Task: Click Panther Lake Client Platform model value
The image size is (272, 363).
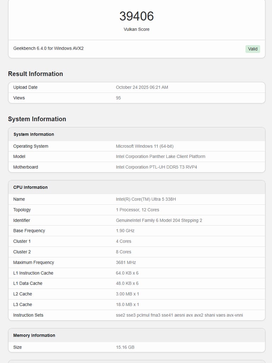Action: tap(160, 157)
